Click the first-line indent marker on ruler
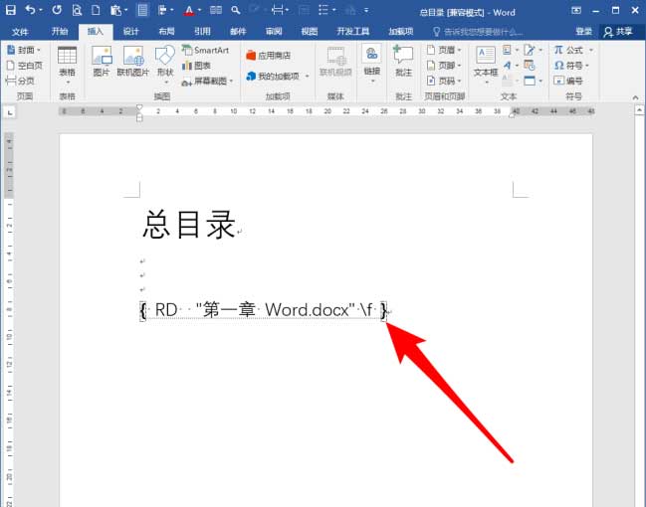Screen dimensions: 646x507 coord(139,107)
